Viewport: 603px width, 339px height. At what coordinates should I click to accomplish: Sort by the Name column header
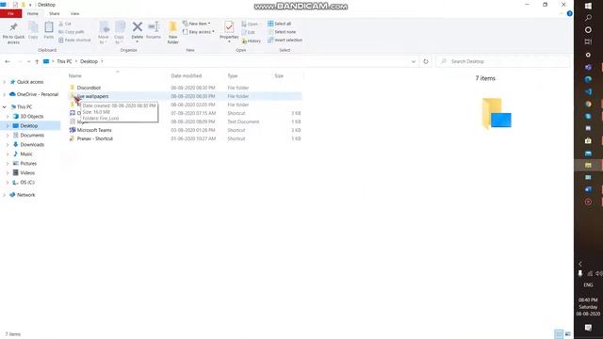point(75,76)
